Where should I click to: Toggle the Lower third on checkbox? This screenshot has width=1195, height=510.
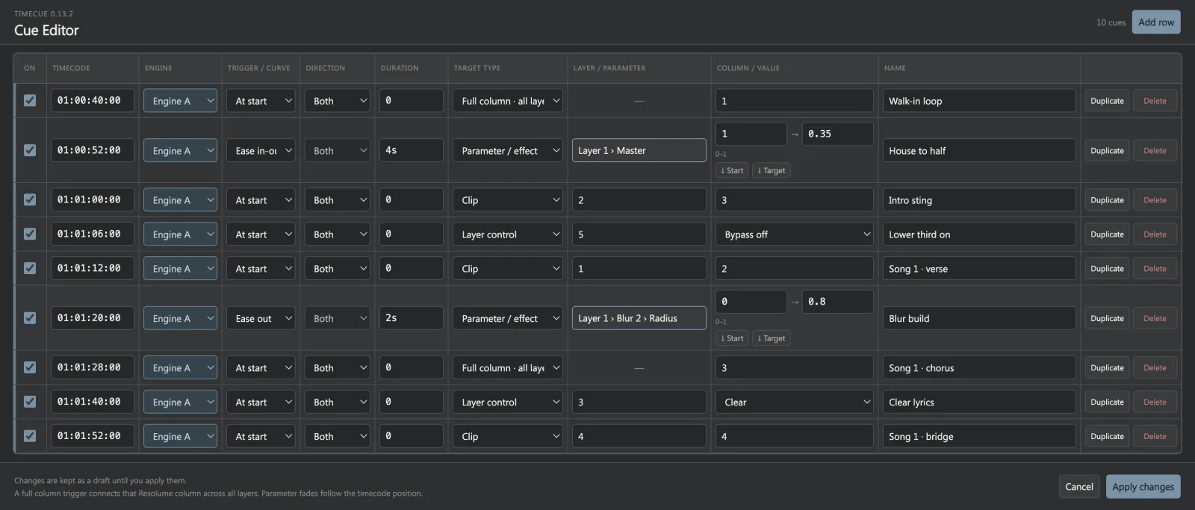(x=30, y=234)
